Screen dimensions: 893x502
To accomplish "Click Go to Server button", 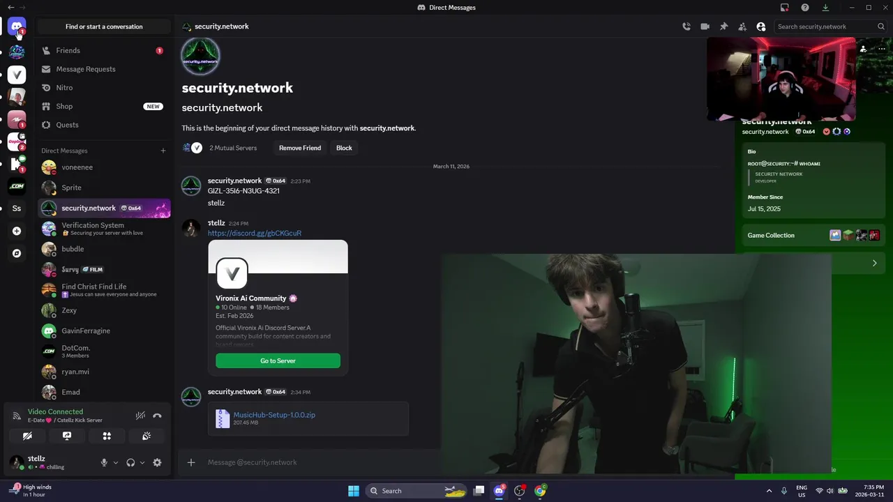I will (x=278, y=360).
